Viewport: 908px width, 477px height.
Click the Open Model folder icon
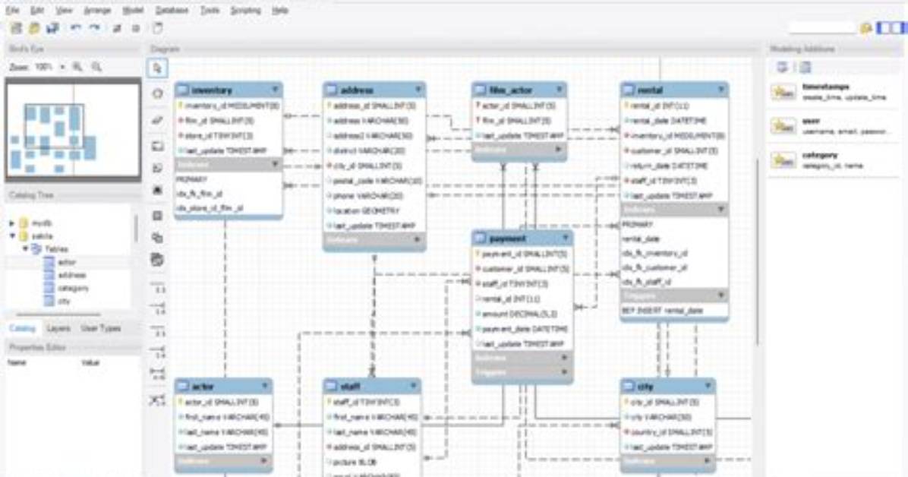35,28
